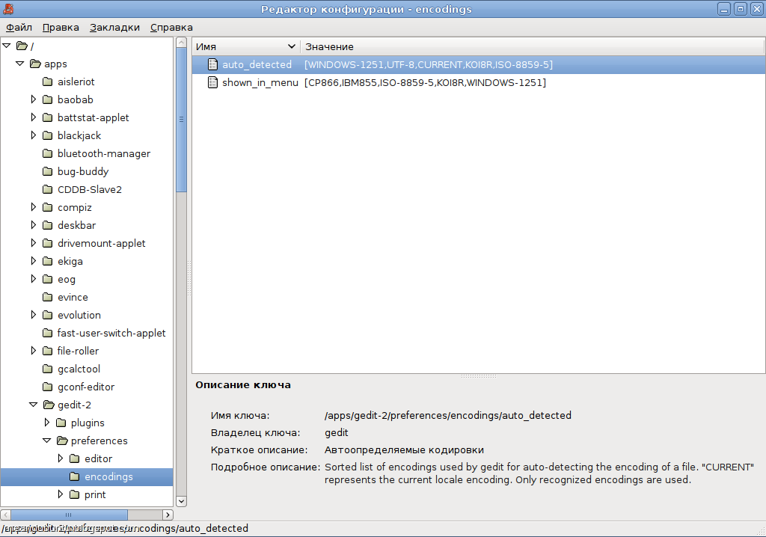This screenshot has height=537, width=766.
Task: Click the aisleriot folder icon
Action: click(47, 82)
